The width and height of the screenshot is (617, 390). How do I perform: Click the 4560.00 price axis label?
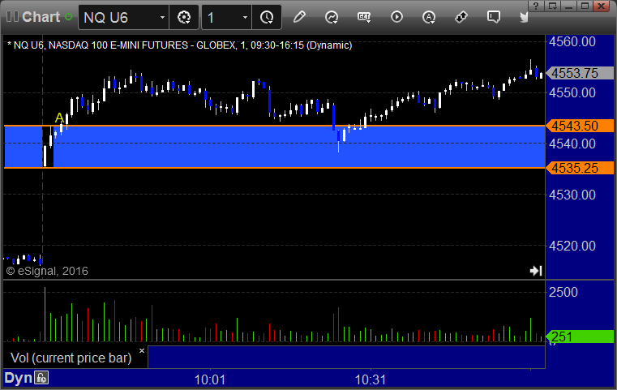[572, 41]
